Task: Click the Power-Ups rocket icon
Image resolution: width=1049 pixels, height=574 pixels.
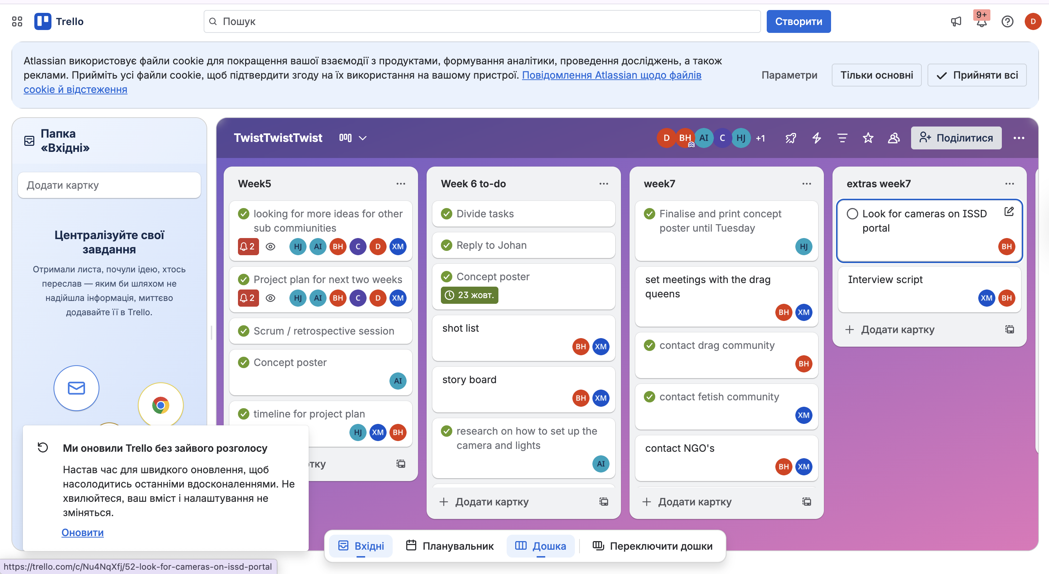Action: click(x=790, y=138)
